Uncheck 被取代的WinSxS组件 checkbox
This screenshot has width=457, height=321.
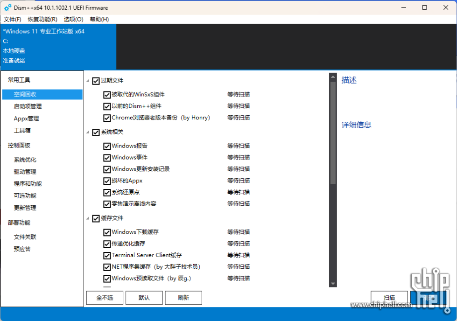107,95
